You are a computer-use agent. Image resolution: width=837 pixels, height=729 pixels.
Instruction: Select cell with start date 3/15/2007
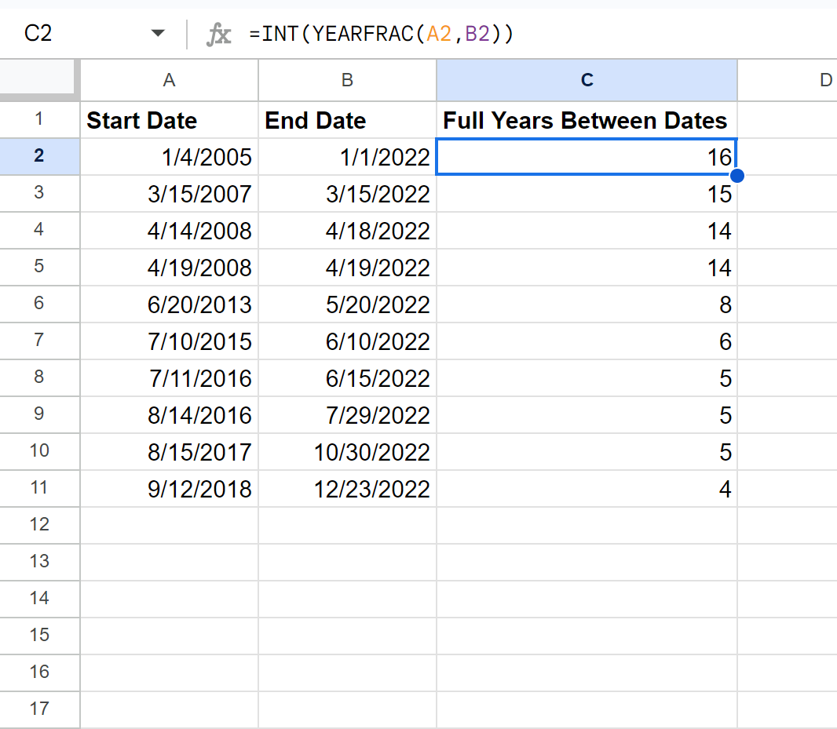click(170, 194)
